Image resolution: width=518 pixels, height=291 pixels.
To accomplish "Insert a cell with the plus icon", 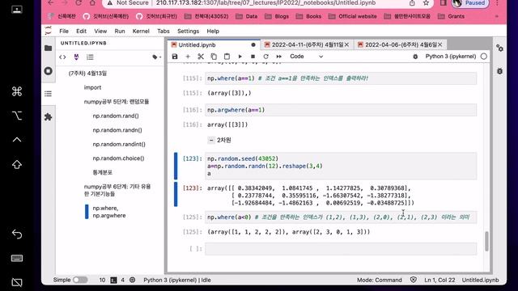I will 188,57.
